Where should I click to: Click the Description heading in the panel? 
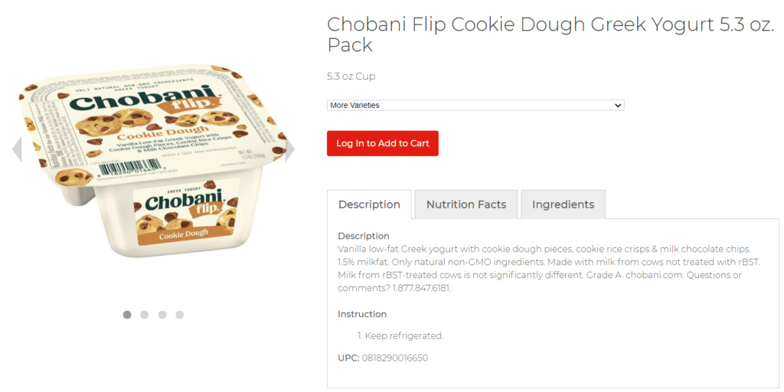(364, 236)
